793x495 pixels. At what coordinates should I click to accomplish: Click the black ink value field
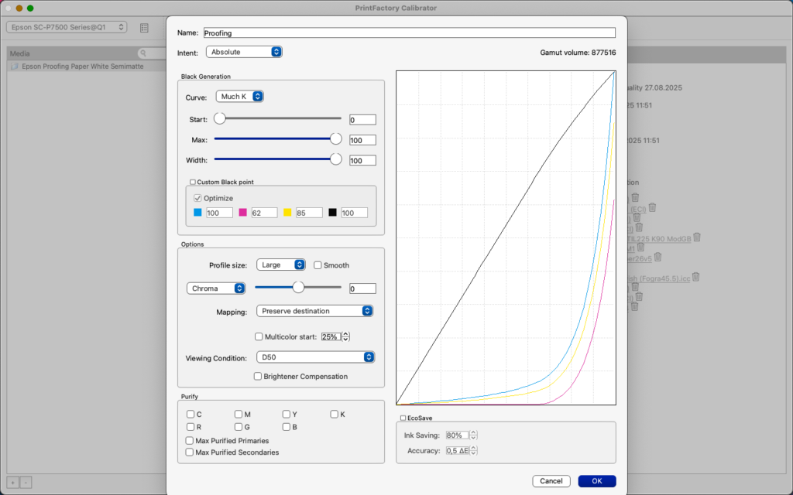click(x=355, y=213)
